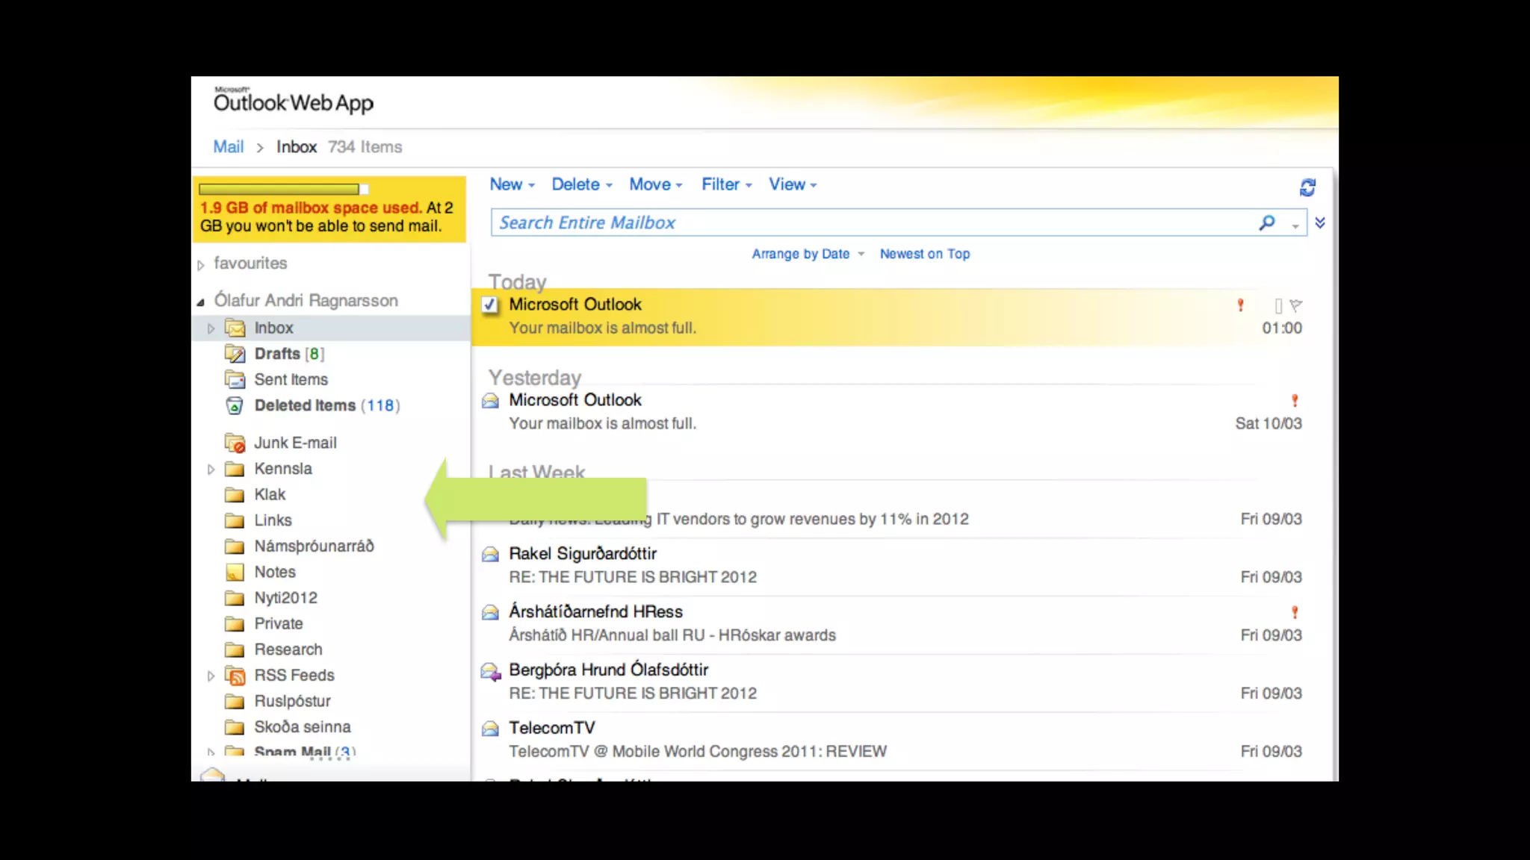Click the Junk E-mail folder icon
The height and width of the screenshot is (860, 1530).
coord(235,443)
